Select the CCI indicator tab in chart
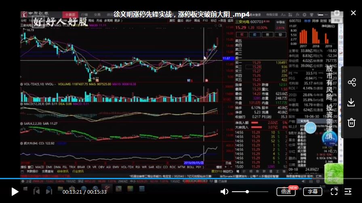This screenshot has height=203, width=362. (165, 167)
